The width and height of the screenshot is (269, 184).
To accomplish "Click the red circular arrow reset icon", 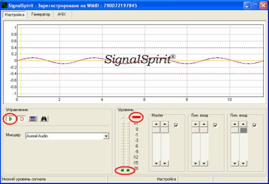I will (x=22, y=119).
